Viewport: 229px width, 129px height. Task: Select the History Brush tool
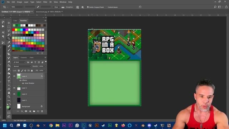click(9, 58)
